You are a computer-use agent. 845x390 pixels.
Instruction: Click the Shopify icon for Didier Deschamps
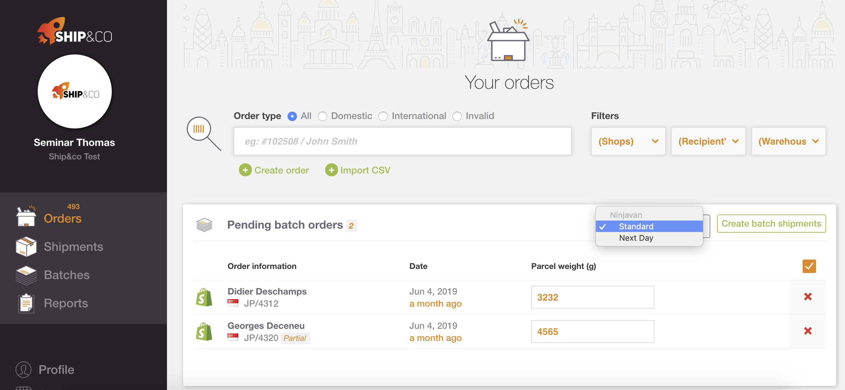click(x=204, y=297)
